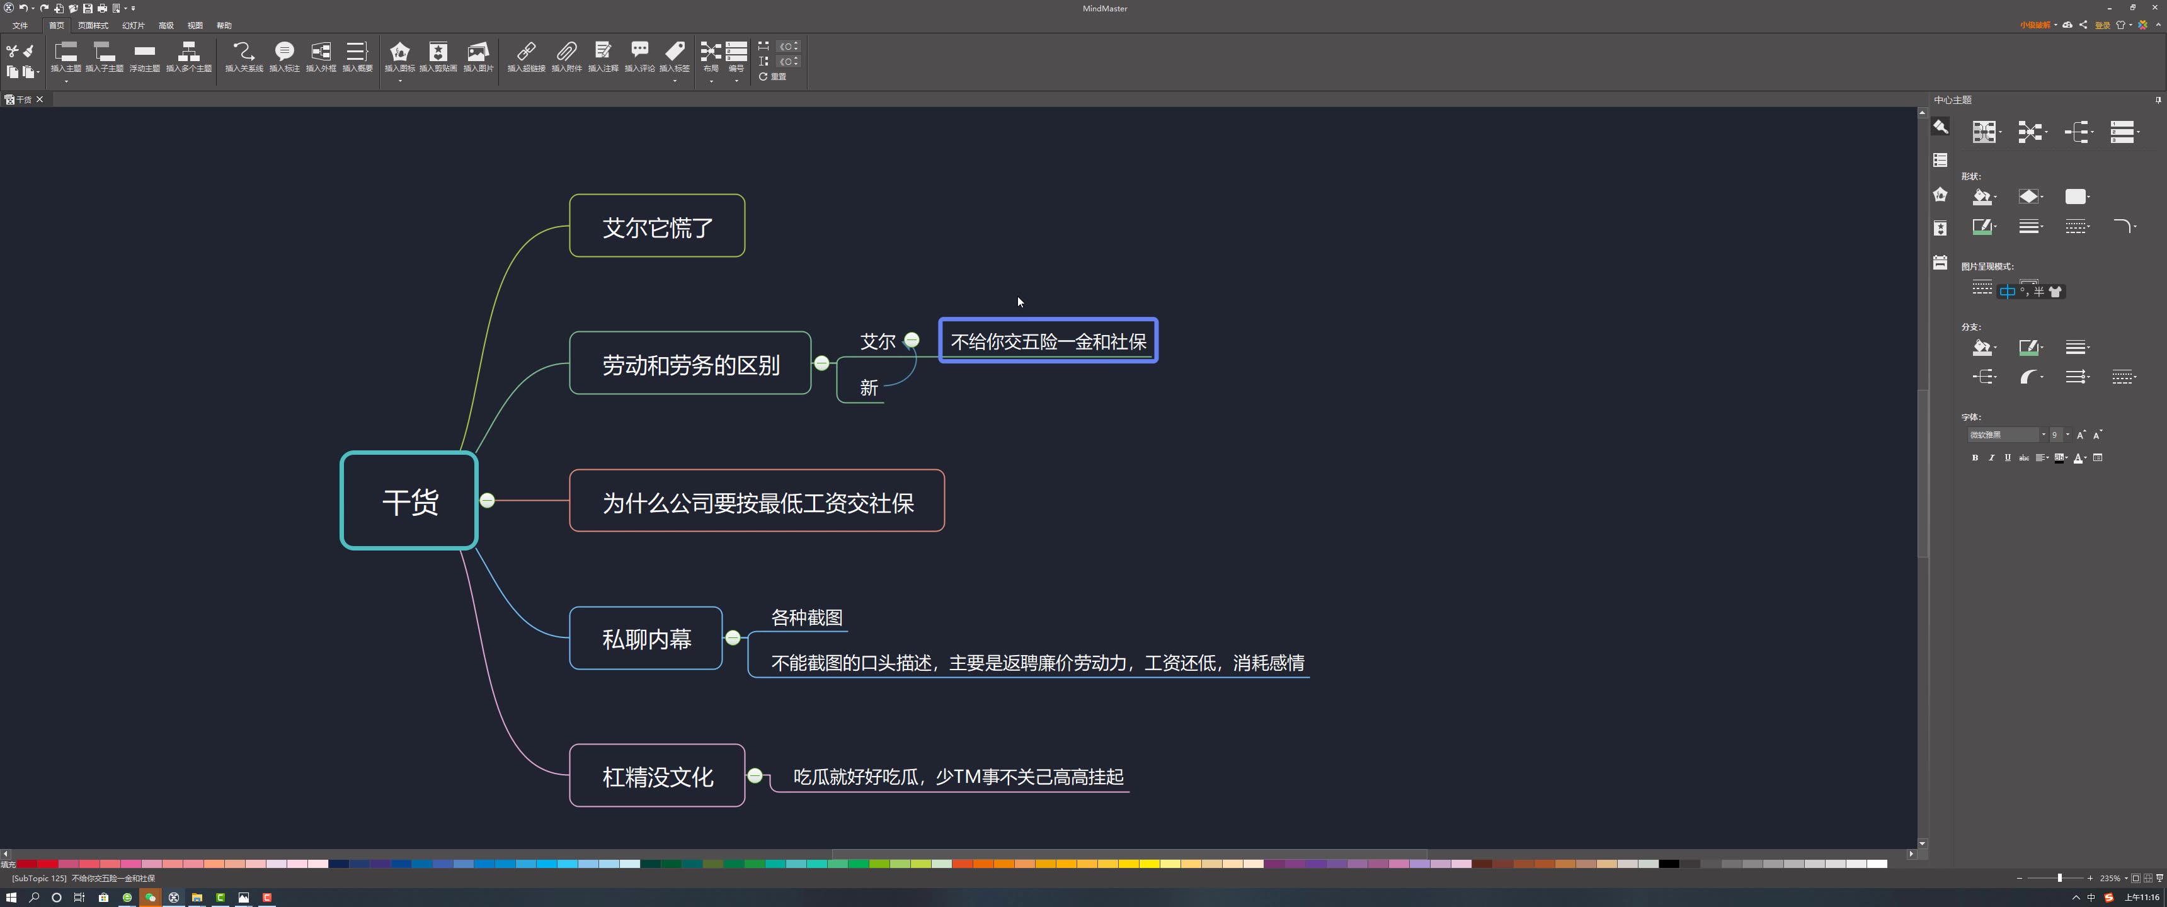
Task: Switch to the 高级 tab
Action: [166, 25]
